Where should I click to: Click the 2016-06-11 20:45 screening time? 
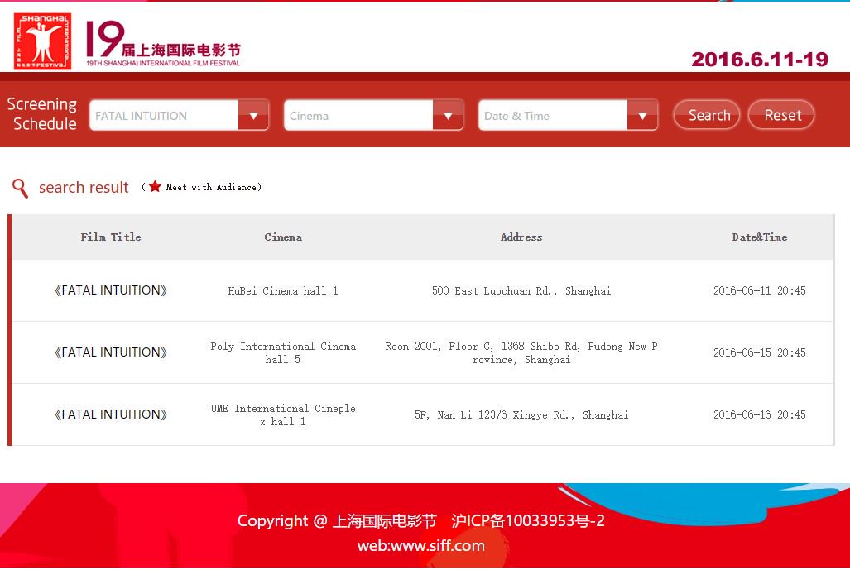tap(760, 290)
